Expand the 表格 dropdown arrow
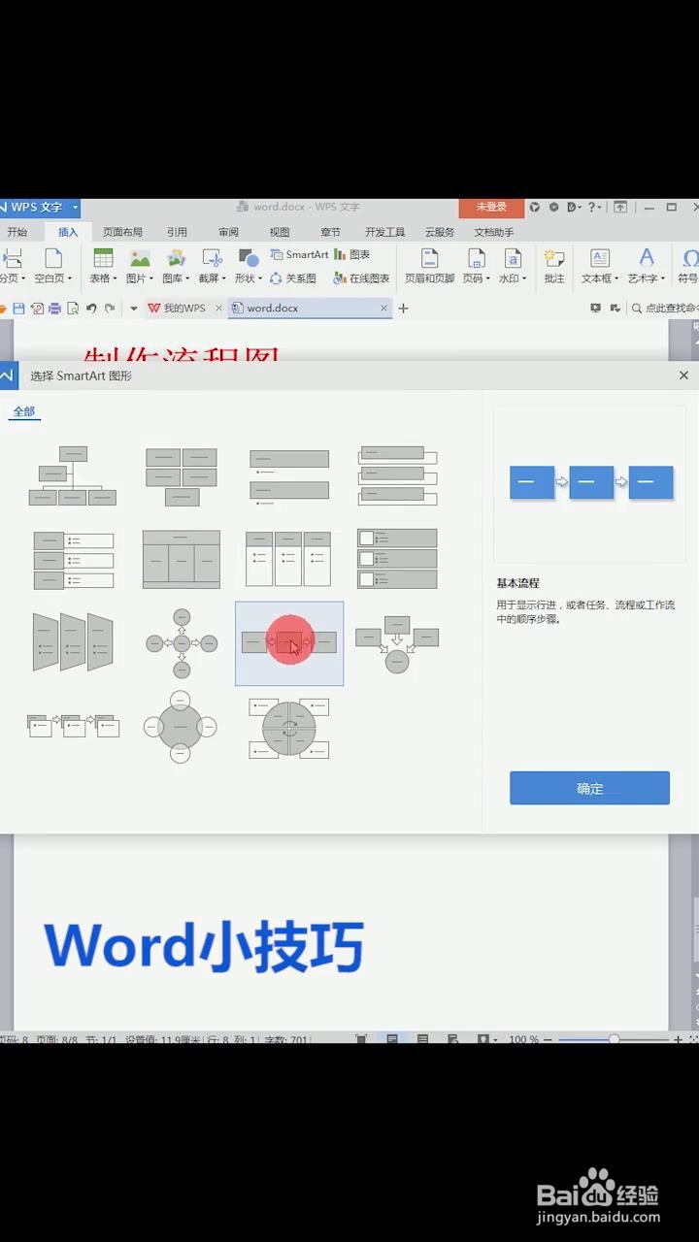 click(x=115, y=279)
